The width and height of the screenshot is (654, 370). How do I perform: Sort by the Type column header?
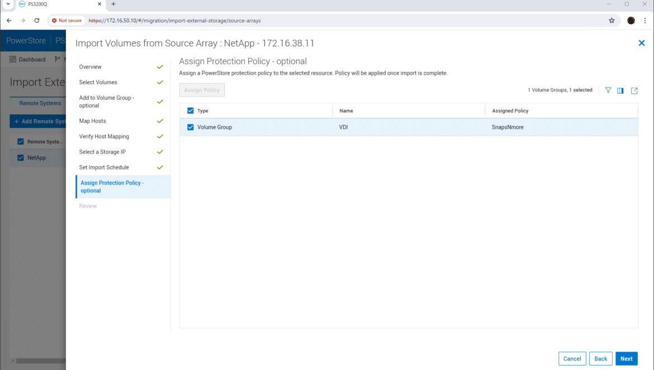[203, 110]
